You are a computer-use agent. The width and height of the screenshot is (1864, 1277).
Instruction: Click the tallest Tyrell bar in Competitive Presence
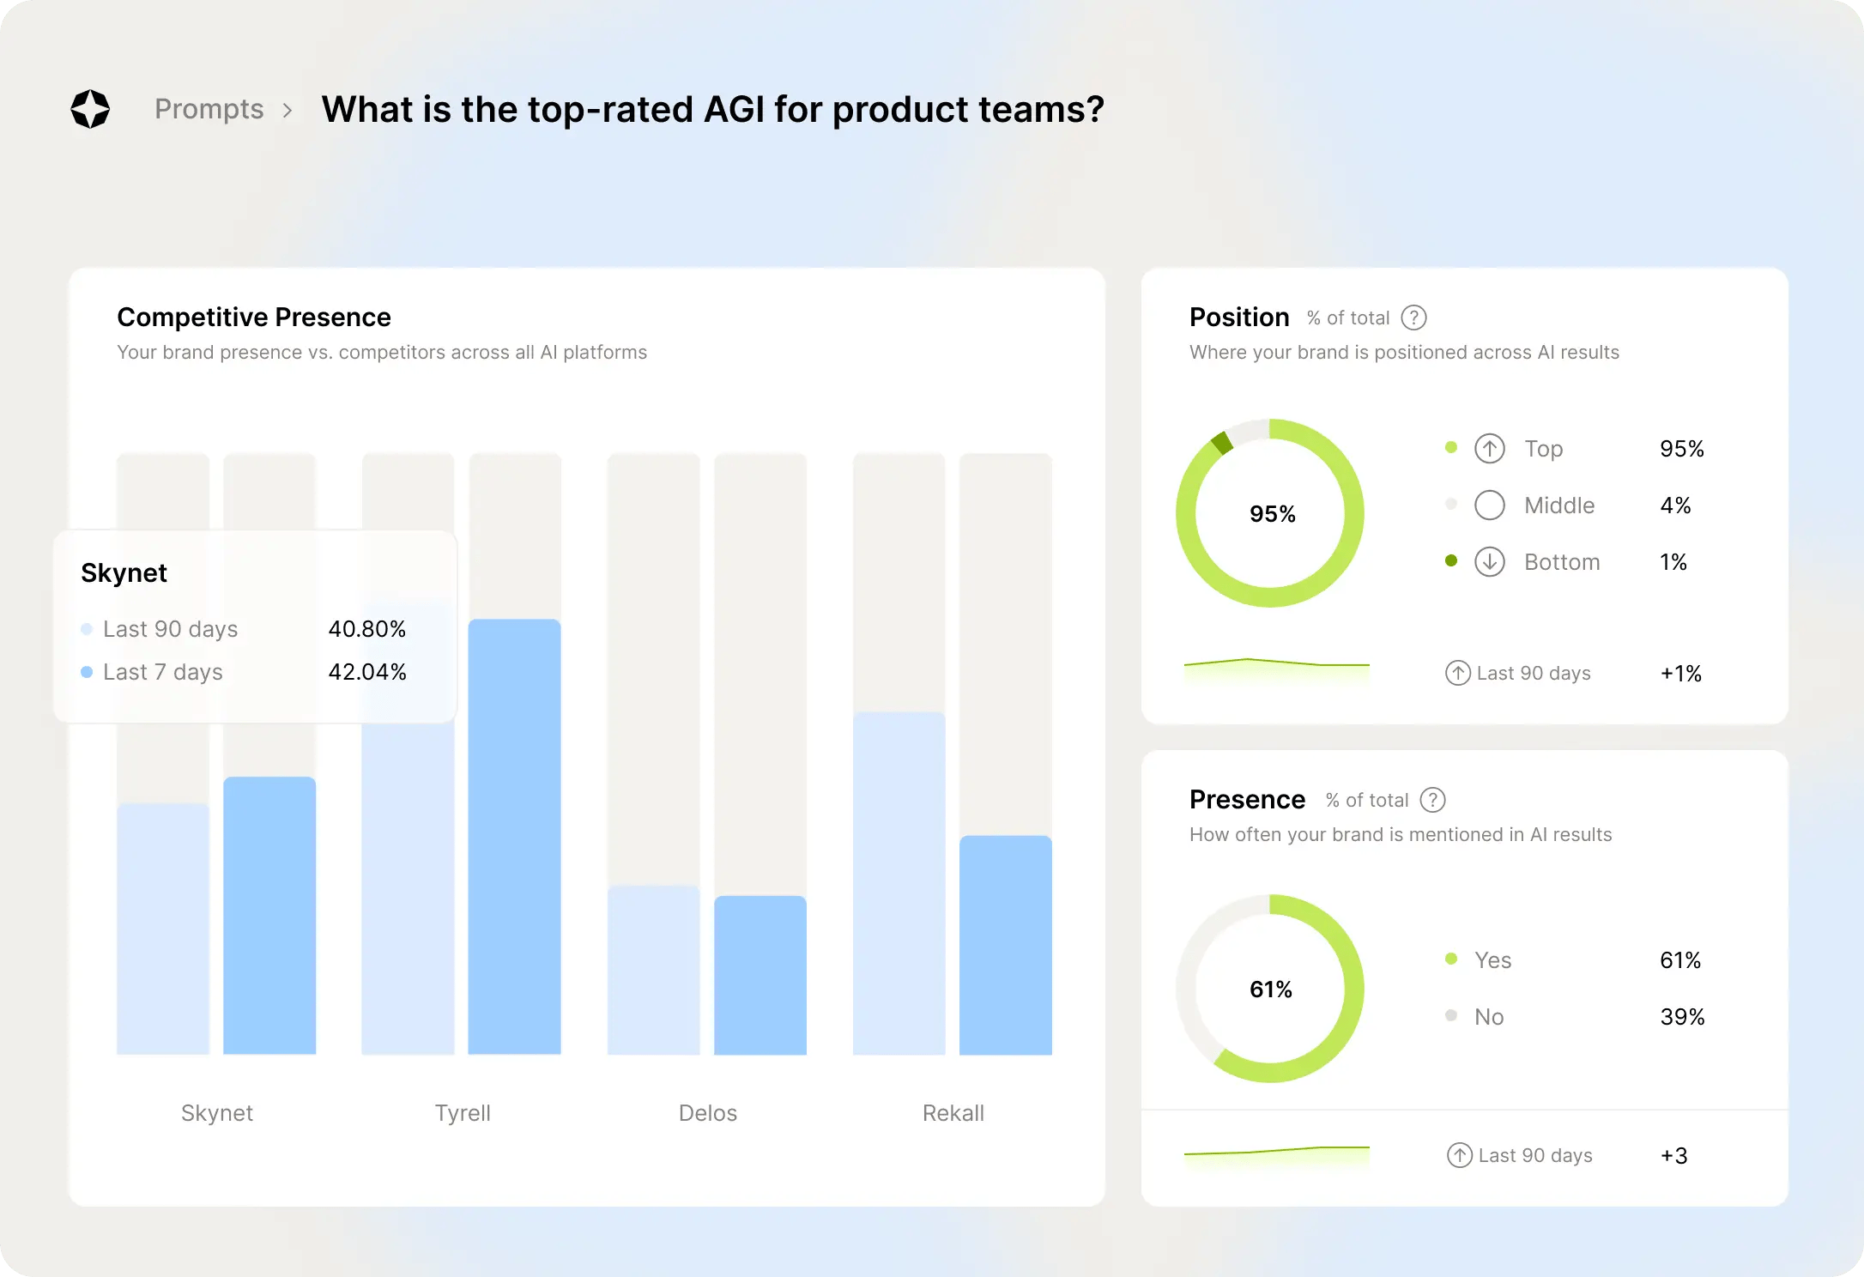pos(515,837)
